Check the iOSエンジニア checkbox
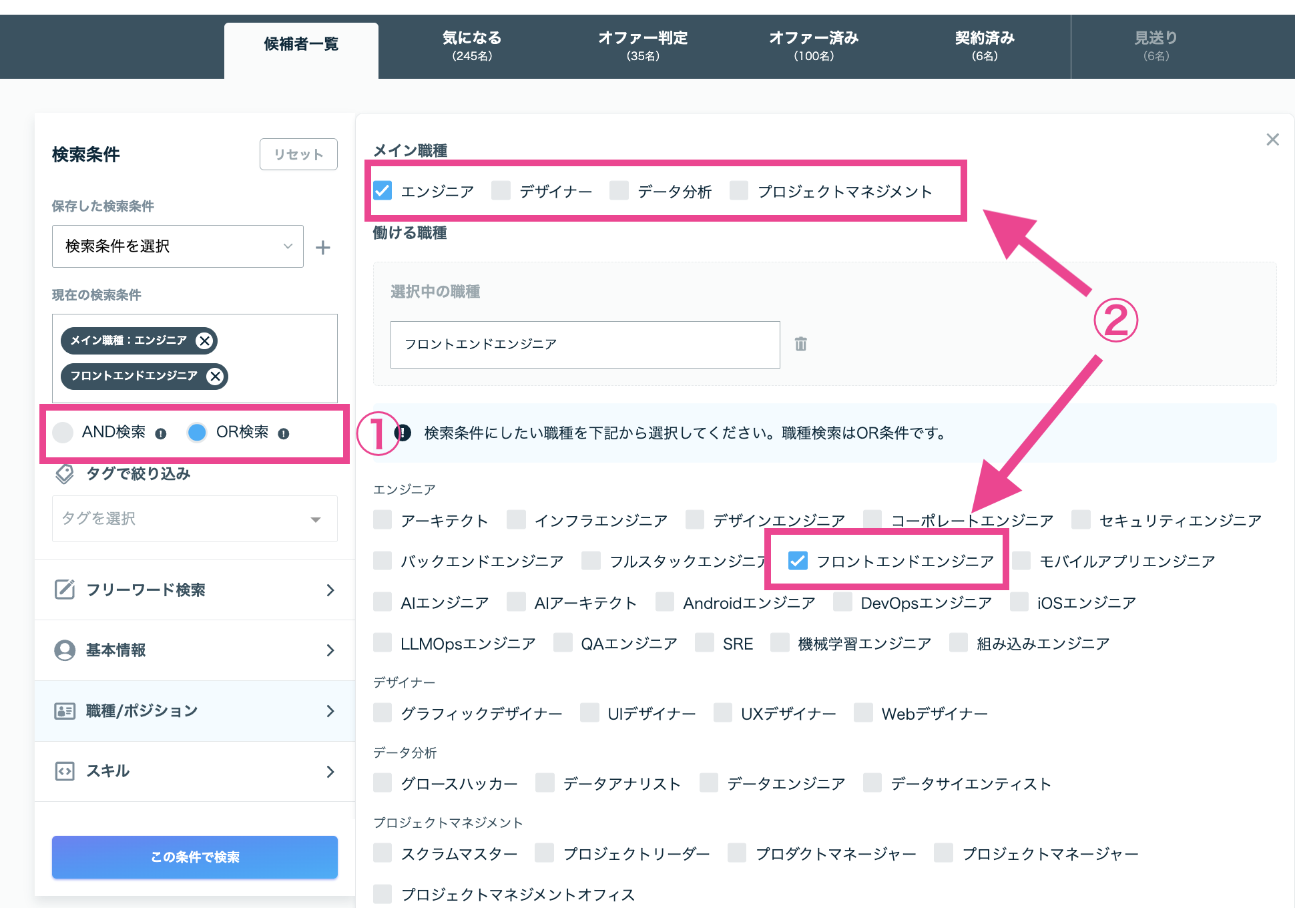The height and width of the screenshot is (908, 1295). [x=1019, y=602]
